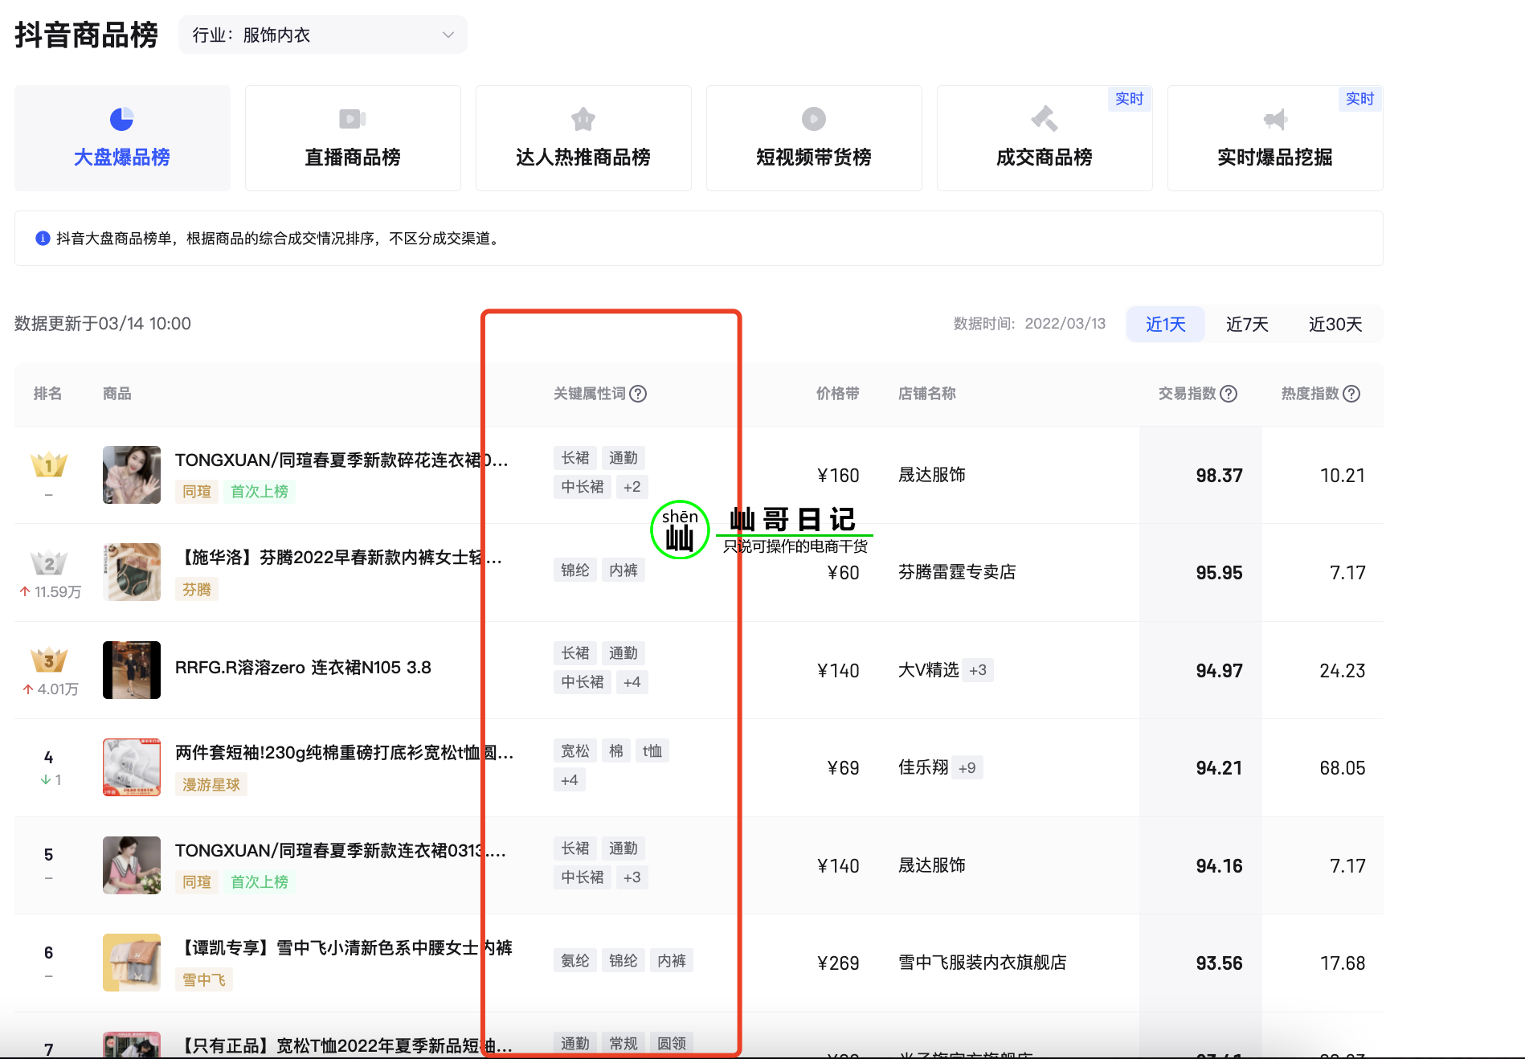Click the 氨纶 keyword tag

(575, 960)
